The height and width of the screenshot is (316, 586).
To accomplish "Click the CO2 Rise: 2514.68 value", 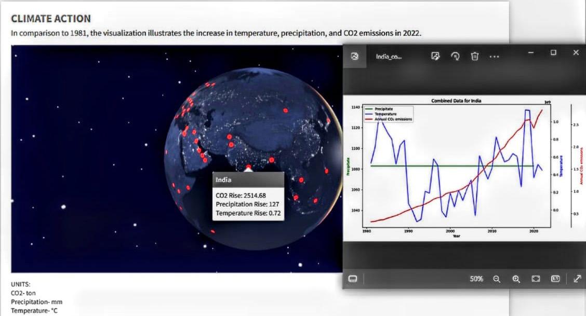I will tap(241, 196).
